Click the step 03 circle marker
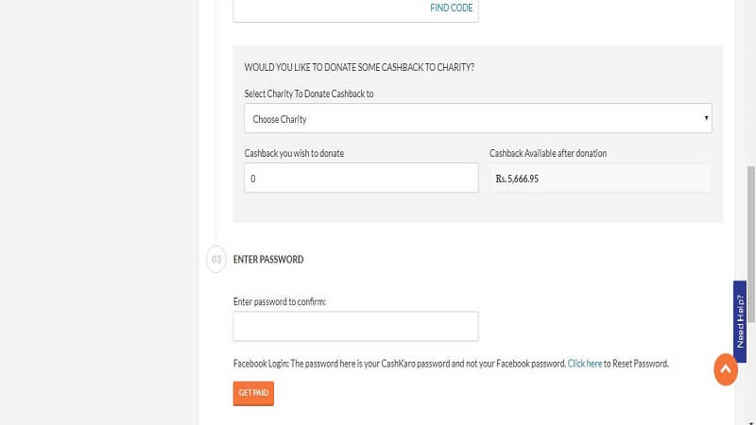This screenshot has height=425, width=756. [x=216, y=259]
